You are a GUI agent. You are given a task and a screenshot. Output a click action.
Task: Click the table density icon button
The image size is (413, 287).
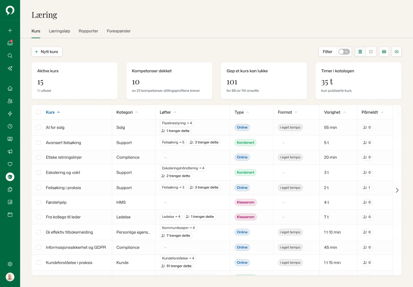coord(384,52)
